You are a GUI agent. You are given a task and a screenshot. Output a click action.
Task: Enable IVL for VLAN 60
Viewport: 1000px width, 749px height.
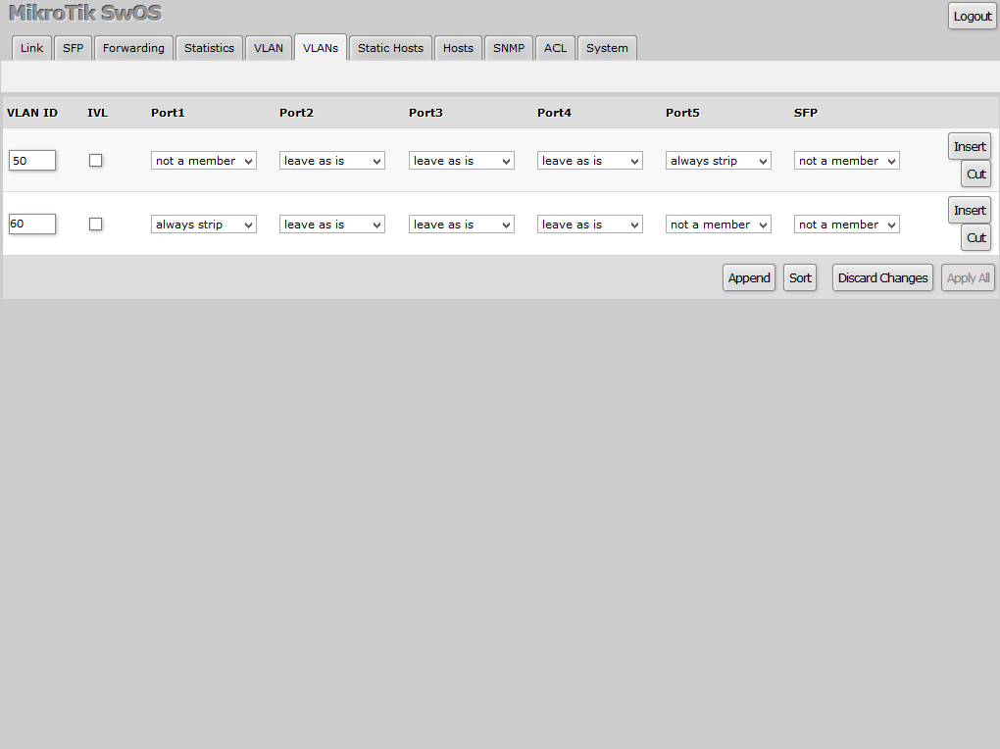(x=96, y=224)
